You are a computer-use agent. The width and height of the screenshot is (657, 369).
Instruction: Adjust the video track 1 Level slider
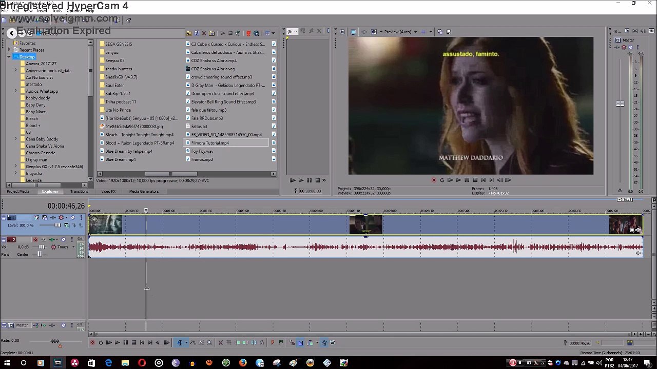click(x=57, y=225)
